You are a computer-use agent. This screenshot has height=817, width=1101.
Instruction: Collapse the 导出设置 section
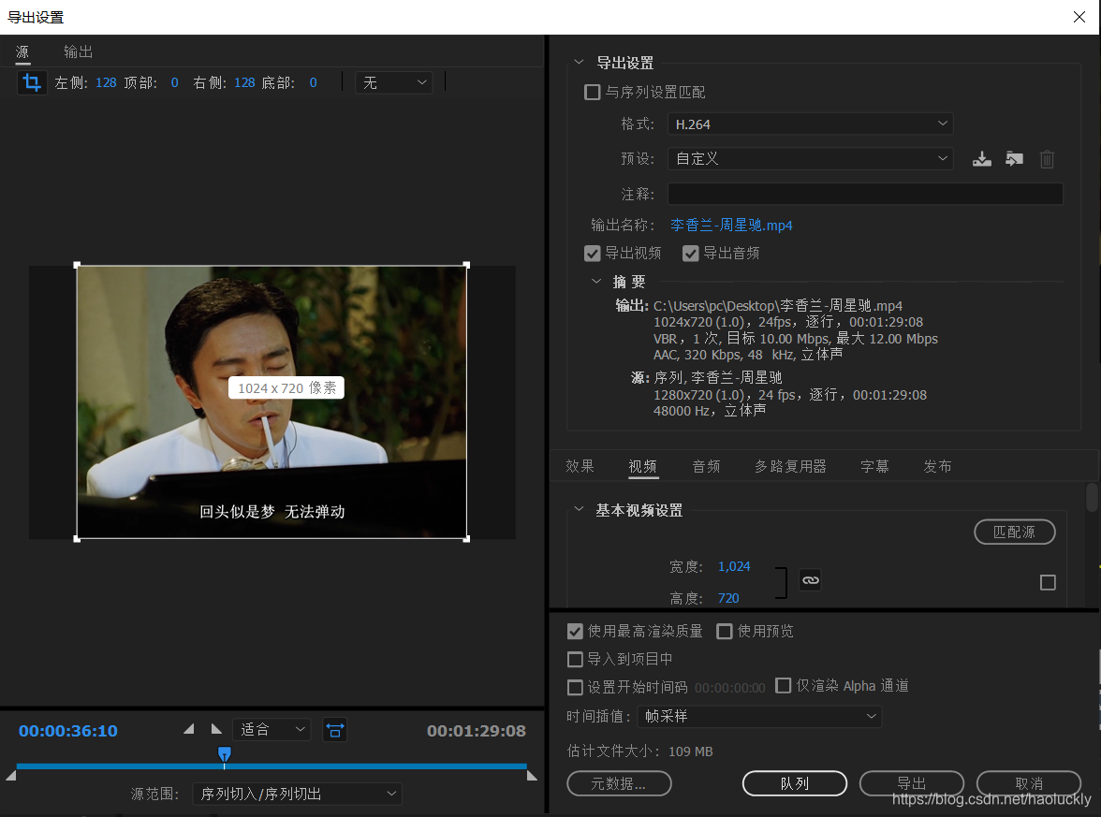pyautogui.click(x=579, y=62)
